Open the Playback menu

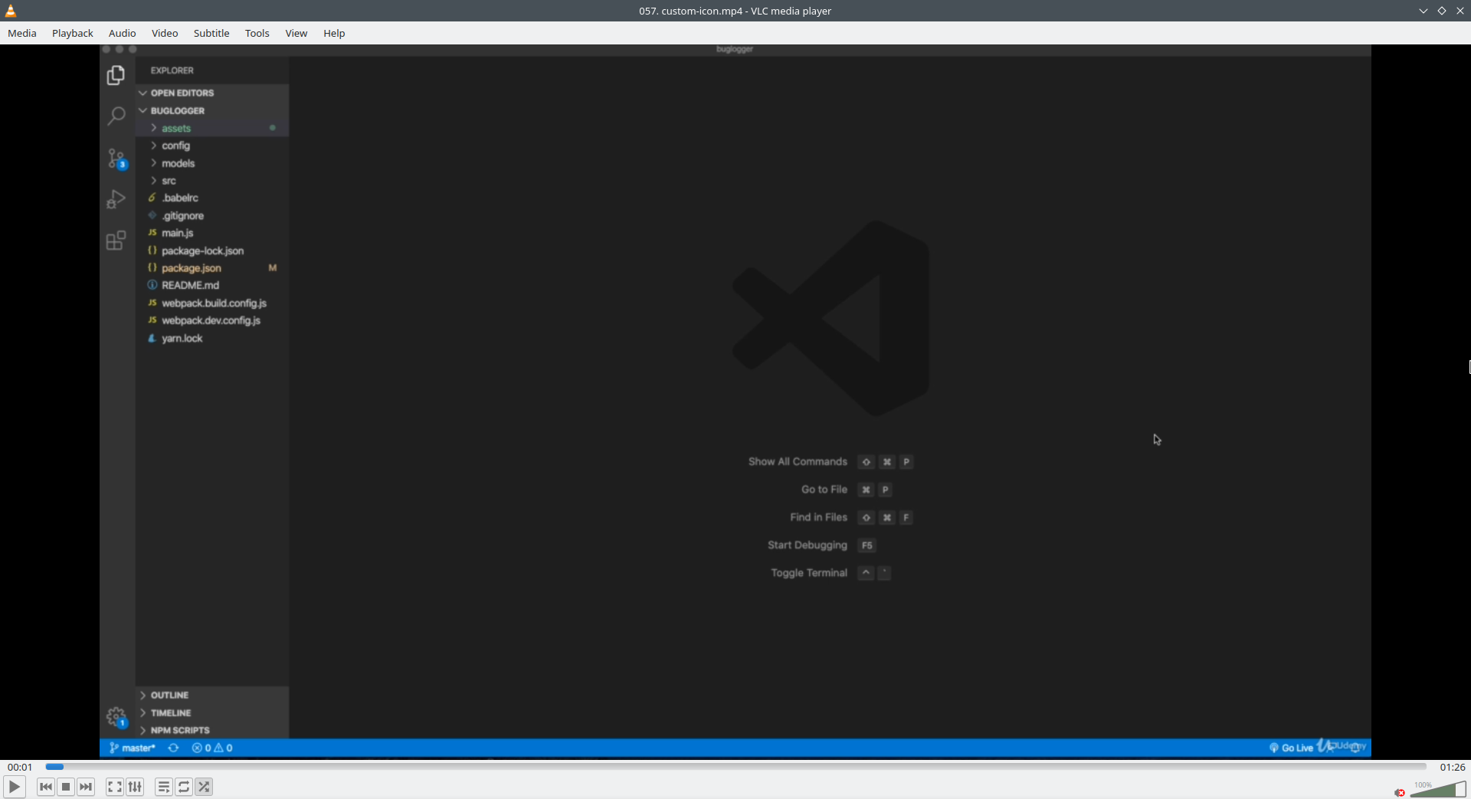(x=73, y=33)
